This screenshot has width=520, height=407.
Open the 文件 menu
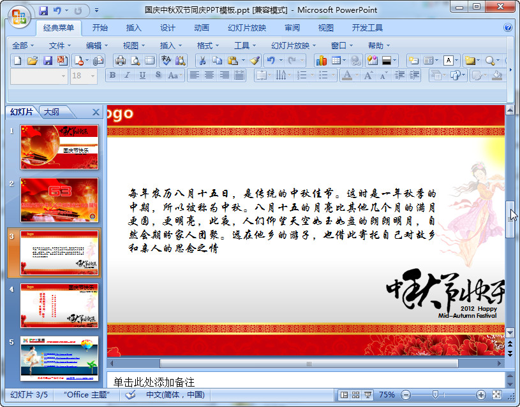(60, 45)
